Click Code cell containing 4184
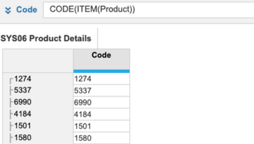Viewport: 254px width, 144px height. pos(101,114)
